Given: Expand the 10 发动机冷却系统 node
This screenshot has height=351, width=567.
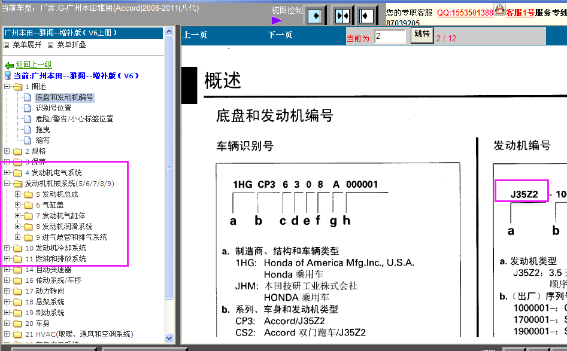Looking at the screenshot, I should [x=7, y=248].
